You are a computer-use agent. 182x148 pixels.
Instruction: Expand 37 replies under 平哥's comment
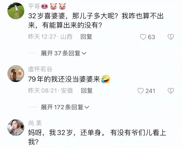click(x=64, y=53)
